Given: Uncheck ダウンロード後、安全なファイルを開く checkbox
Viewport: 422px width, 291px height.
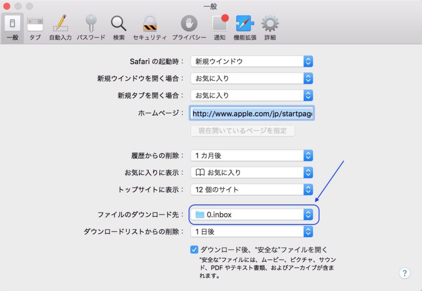Looking at the screenshot, I should tap(194, 250).
